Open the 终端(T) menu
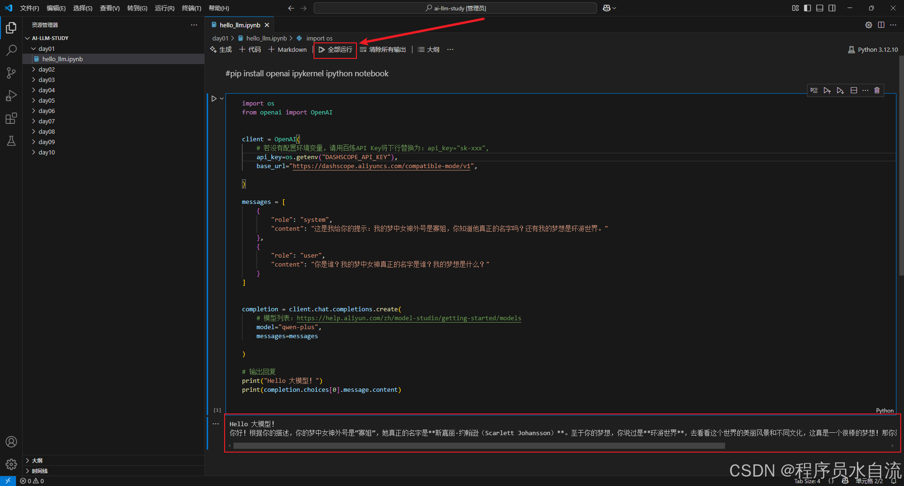The width and height of the screenshot is (904, 486). click(x=192, y=8)
